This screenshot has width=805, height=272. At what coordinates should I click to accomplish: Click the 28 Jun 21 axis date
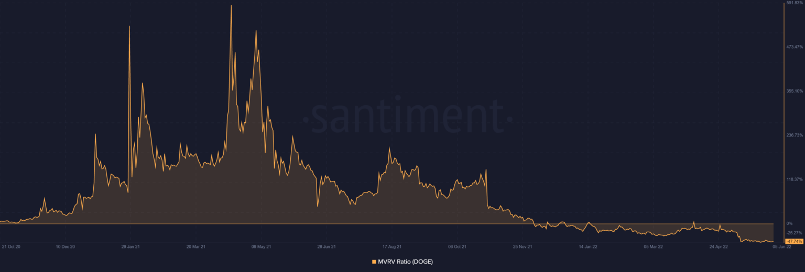pyautogui.click(x=326, y=246)
